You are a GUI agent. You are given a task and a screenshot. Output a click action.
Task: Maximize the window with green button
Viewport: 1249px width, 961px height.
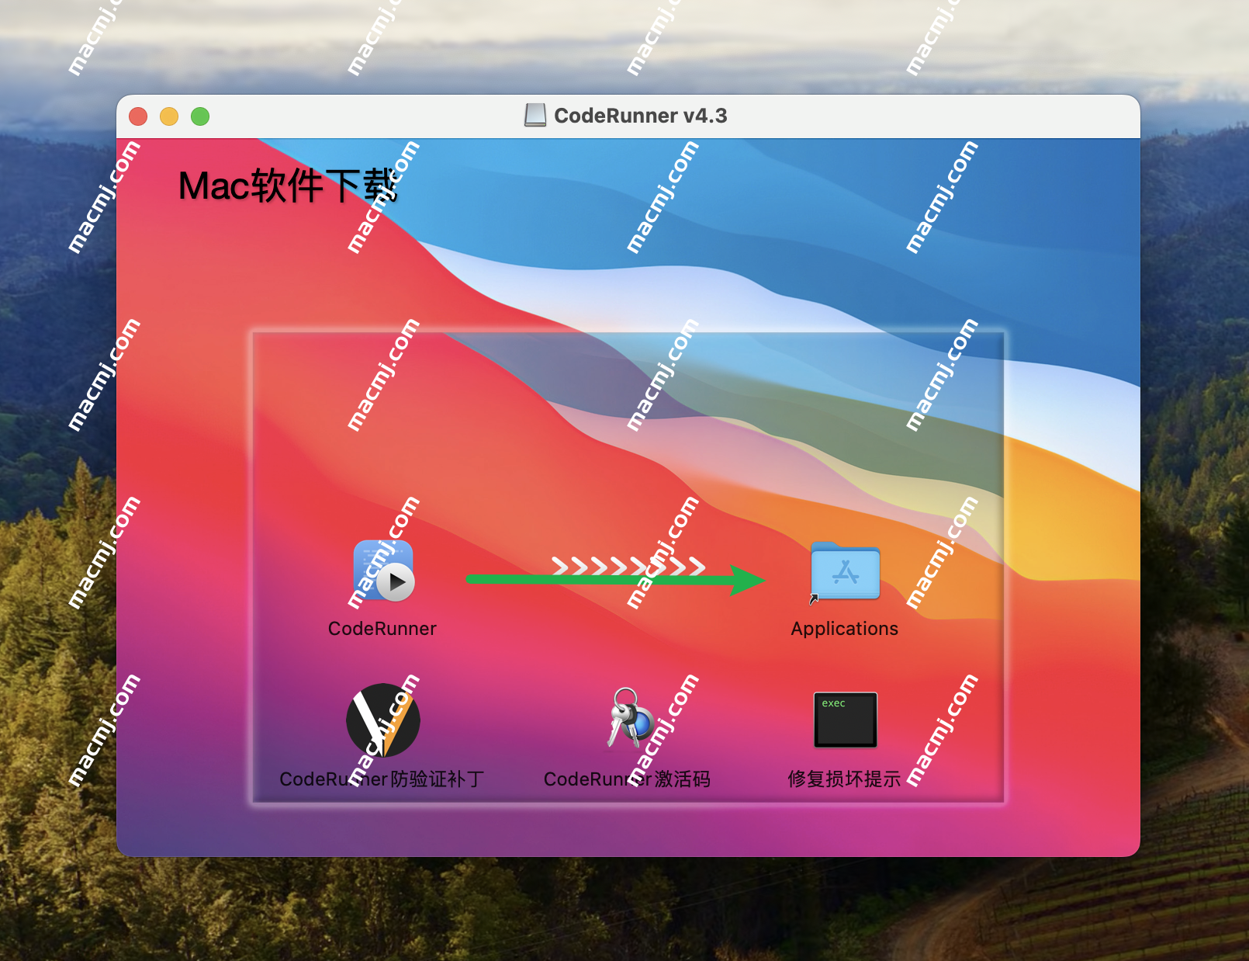point(200,116)
